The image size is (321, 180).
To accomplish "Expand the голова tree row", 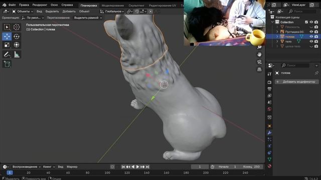I will (277, 36).
